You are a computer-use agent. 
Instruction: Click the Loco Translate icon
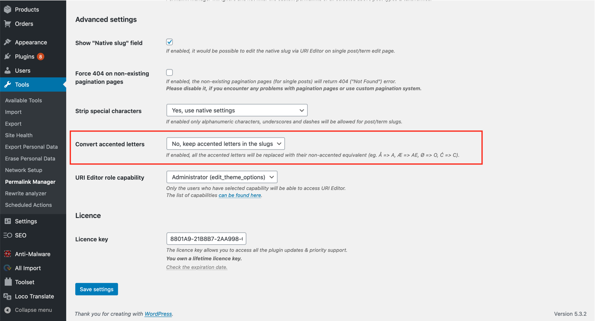pyautogui.click(x=7, y=296)
